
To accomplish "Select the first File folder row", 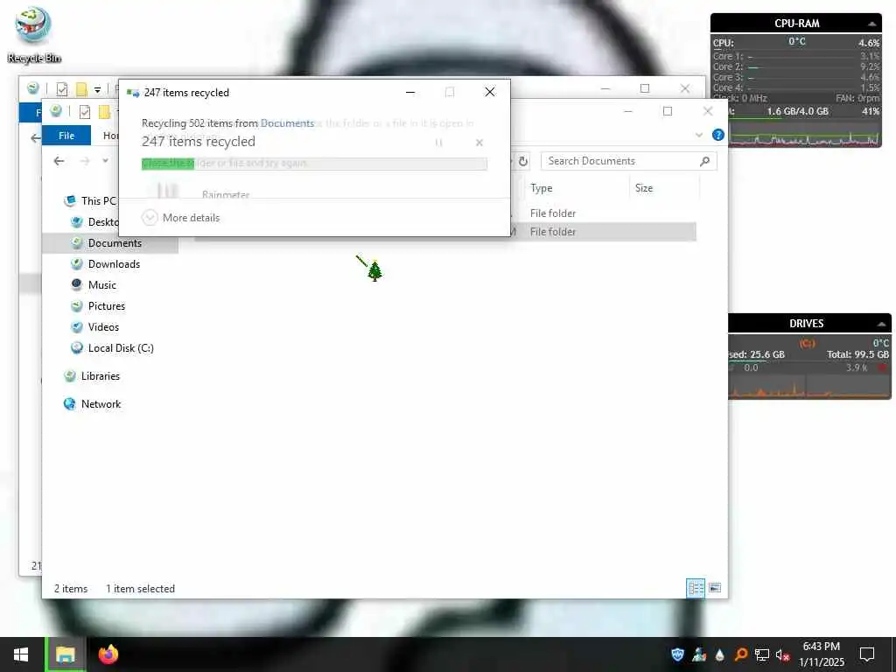I will (553, 213).
